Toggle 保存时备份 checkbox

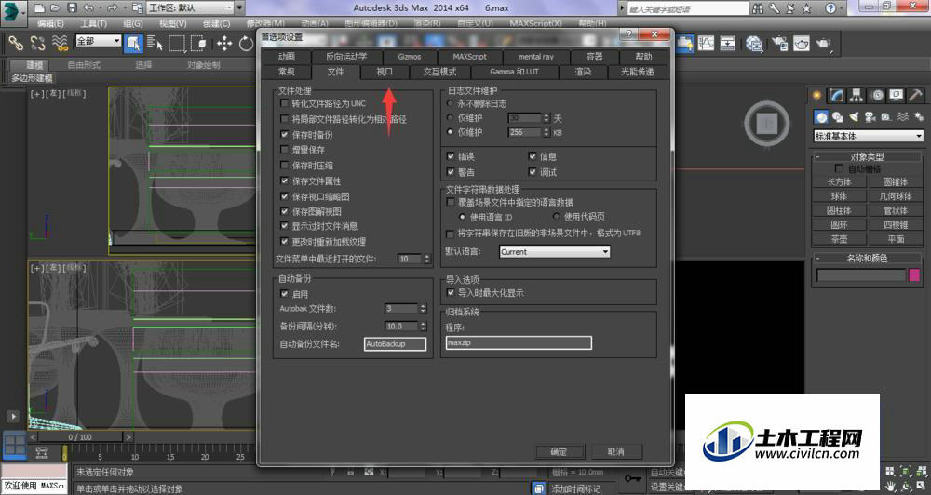[x=284, y=135]
